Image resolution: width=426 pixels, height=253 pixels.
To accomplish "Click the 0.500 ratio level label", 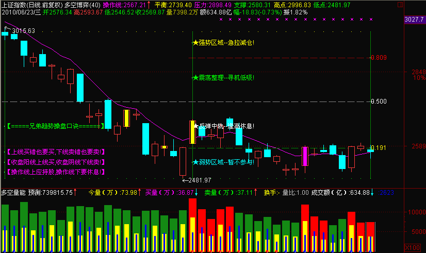I will point(379,102).
